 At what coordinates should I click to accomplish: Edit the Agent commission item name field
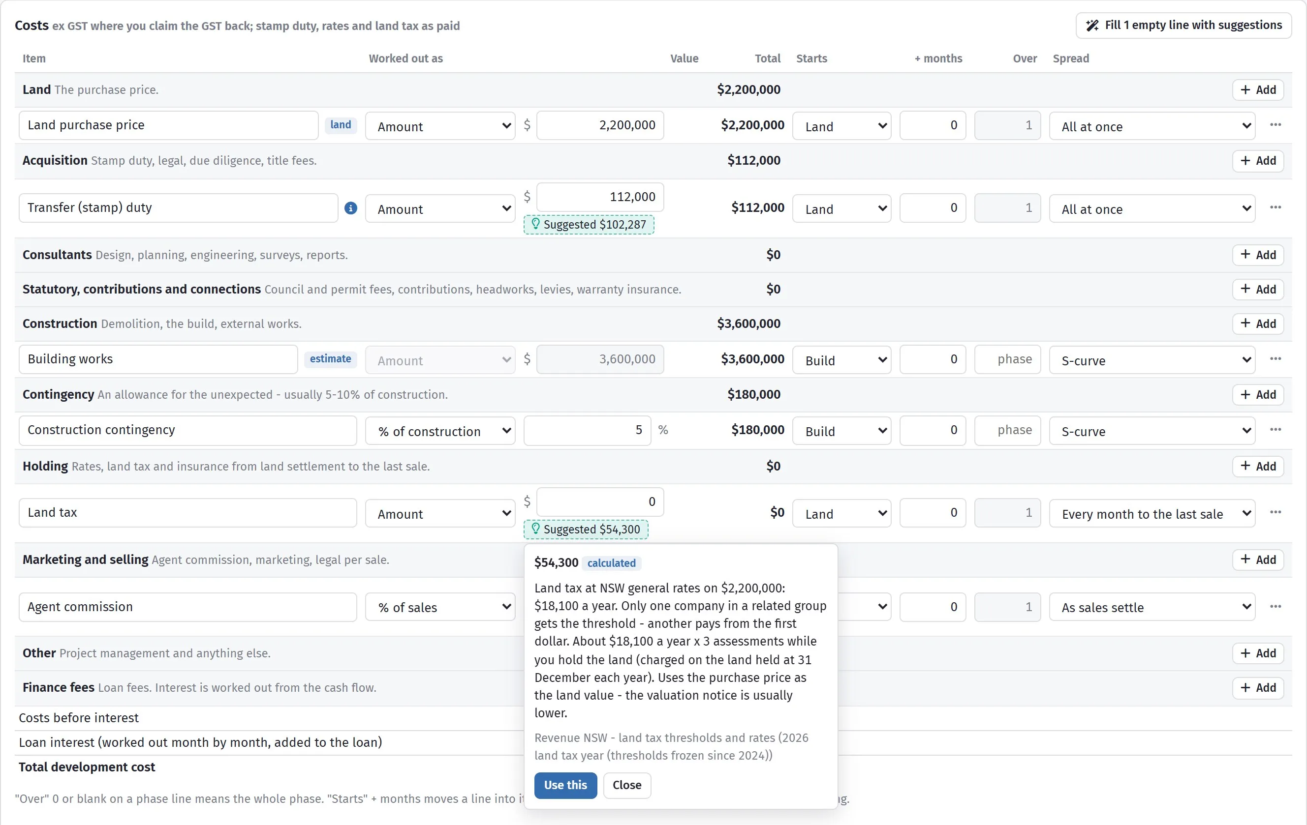click(x=188, y=606)
